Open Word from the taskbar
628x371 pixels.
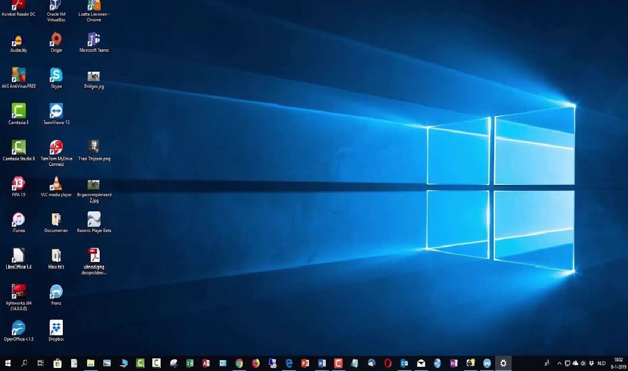(322, 363)
